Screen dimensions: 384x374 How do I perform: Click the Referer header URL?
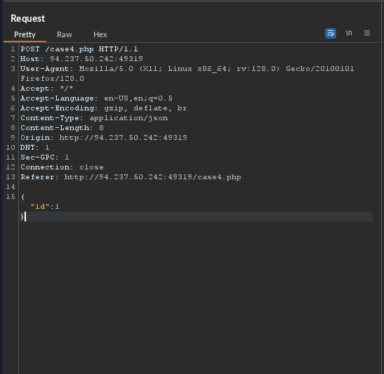153,177
